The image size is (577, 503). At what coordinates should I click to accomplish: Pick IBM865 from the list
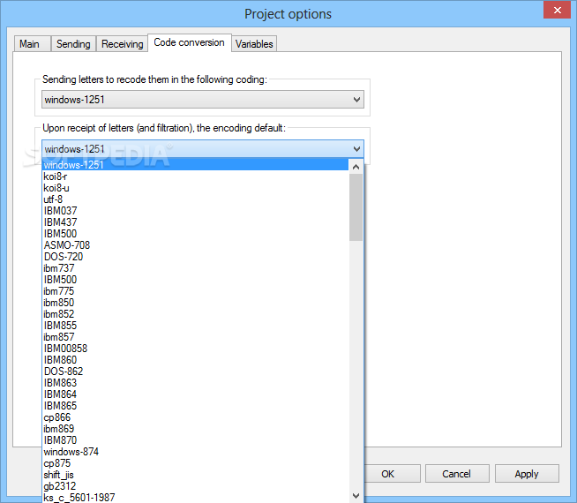point(195,406)
